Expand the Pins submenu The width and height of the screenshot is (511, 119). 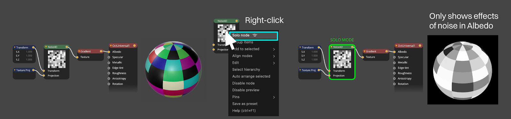tap(254, 97)
